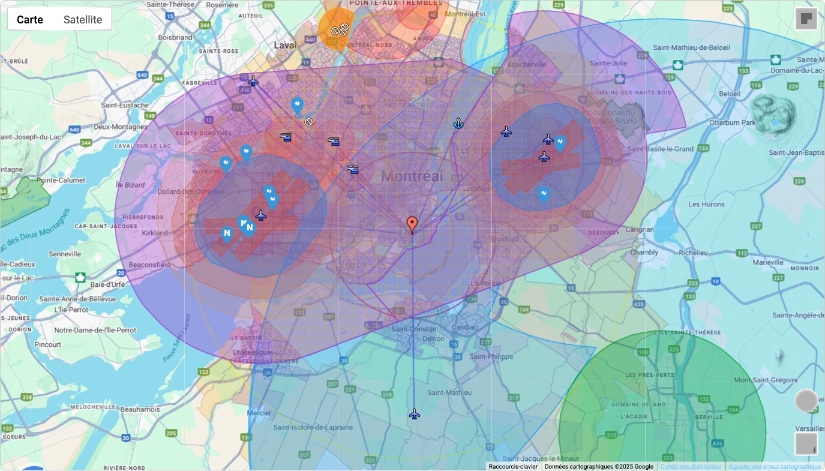Viewport: 825px width, 471px height.
Task: Click the no-fly prohibited zone icon near Laval
Action: click(x=308, y=121)
